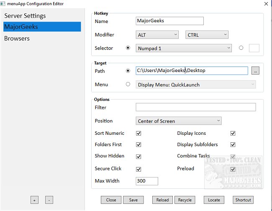The height and width of the screenshot is (211, 272).
Task: Toggle the Display Subfolders checkbox
Action: point(233,145)
